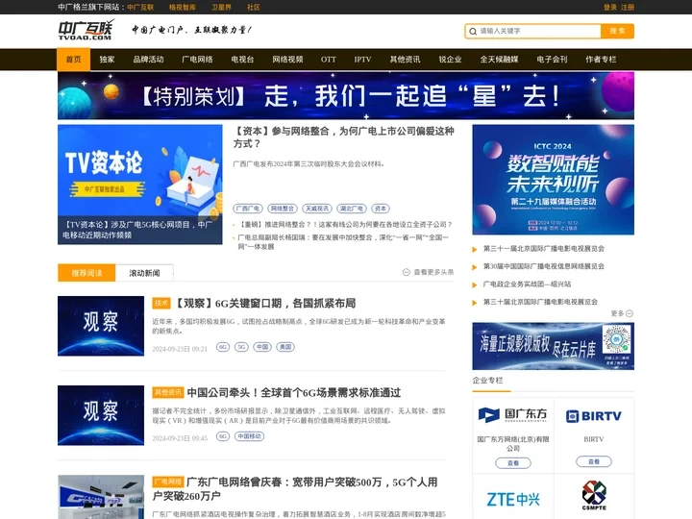Open headline 【资本】参与网络整合 article
The height and width of the screenshot is (519, 692).
click(x=343, y=137)
